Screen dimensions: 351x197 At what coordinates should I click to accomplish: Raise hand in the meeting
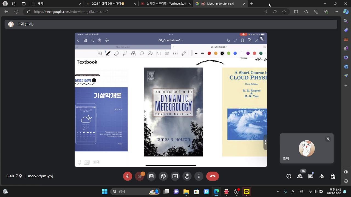pyautogui.click(x=187, y=176)
